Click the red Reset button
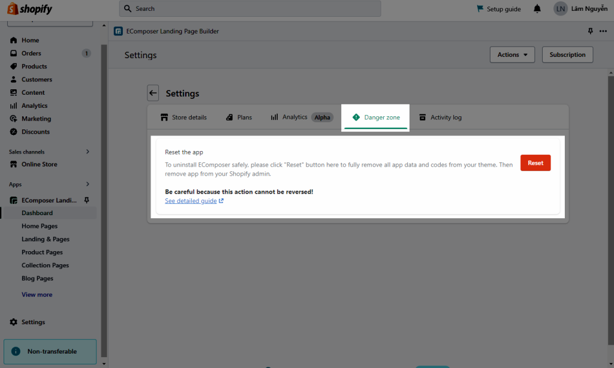Viewport: 614px width, 368px height. pyautogui.click(x=535, y=163)
